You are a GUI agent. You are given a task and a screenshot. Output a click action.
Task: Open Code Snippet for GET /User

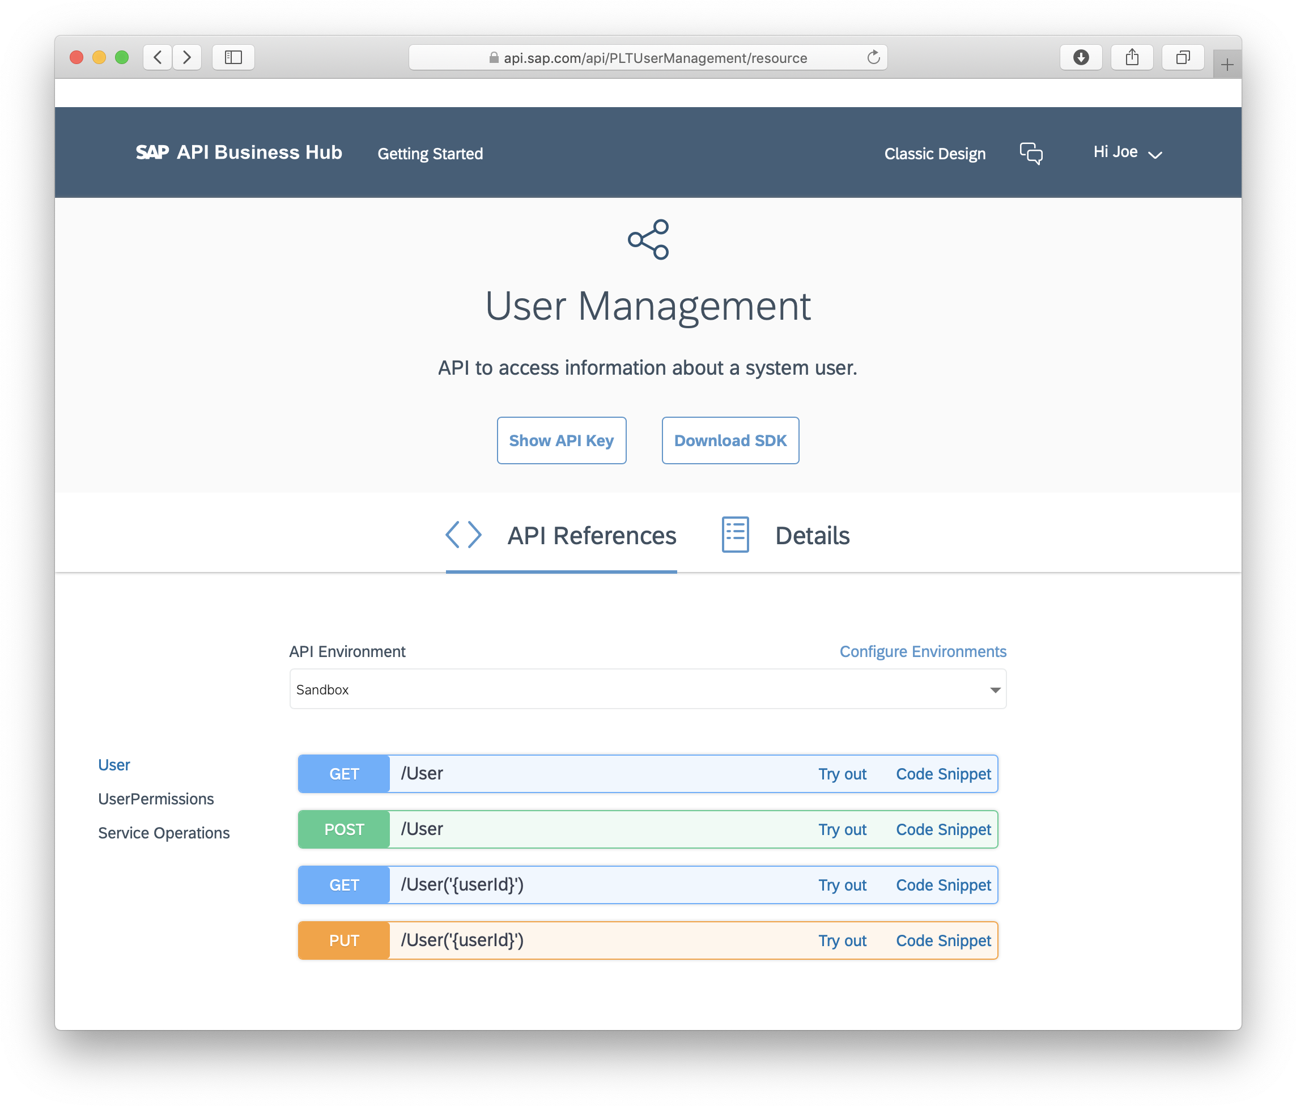(x=943, y=774)
